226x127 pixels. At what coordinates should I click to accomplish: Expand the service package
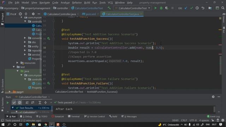[25, 54]
